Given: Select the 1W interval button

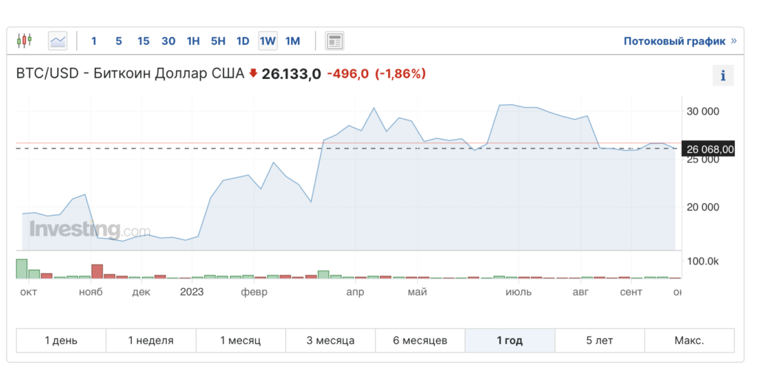Looking at the screenshot, I should [268, 41].
